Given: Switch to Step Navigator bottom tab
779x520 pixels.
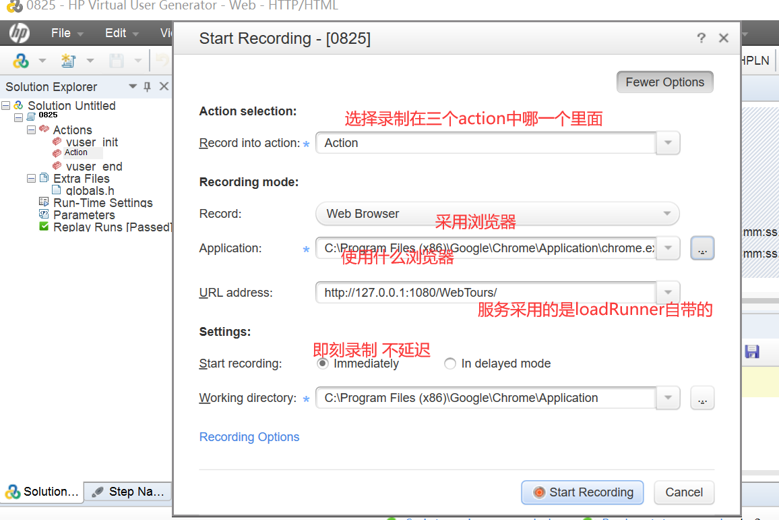Looking at the screenshot, I should (x=128, y=492).
